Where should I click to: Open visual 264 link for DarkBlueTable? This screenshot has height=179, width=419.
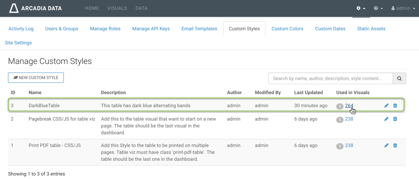[349, 105]
